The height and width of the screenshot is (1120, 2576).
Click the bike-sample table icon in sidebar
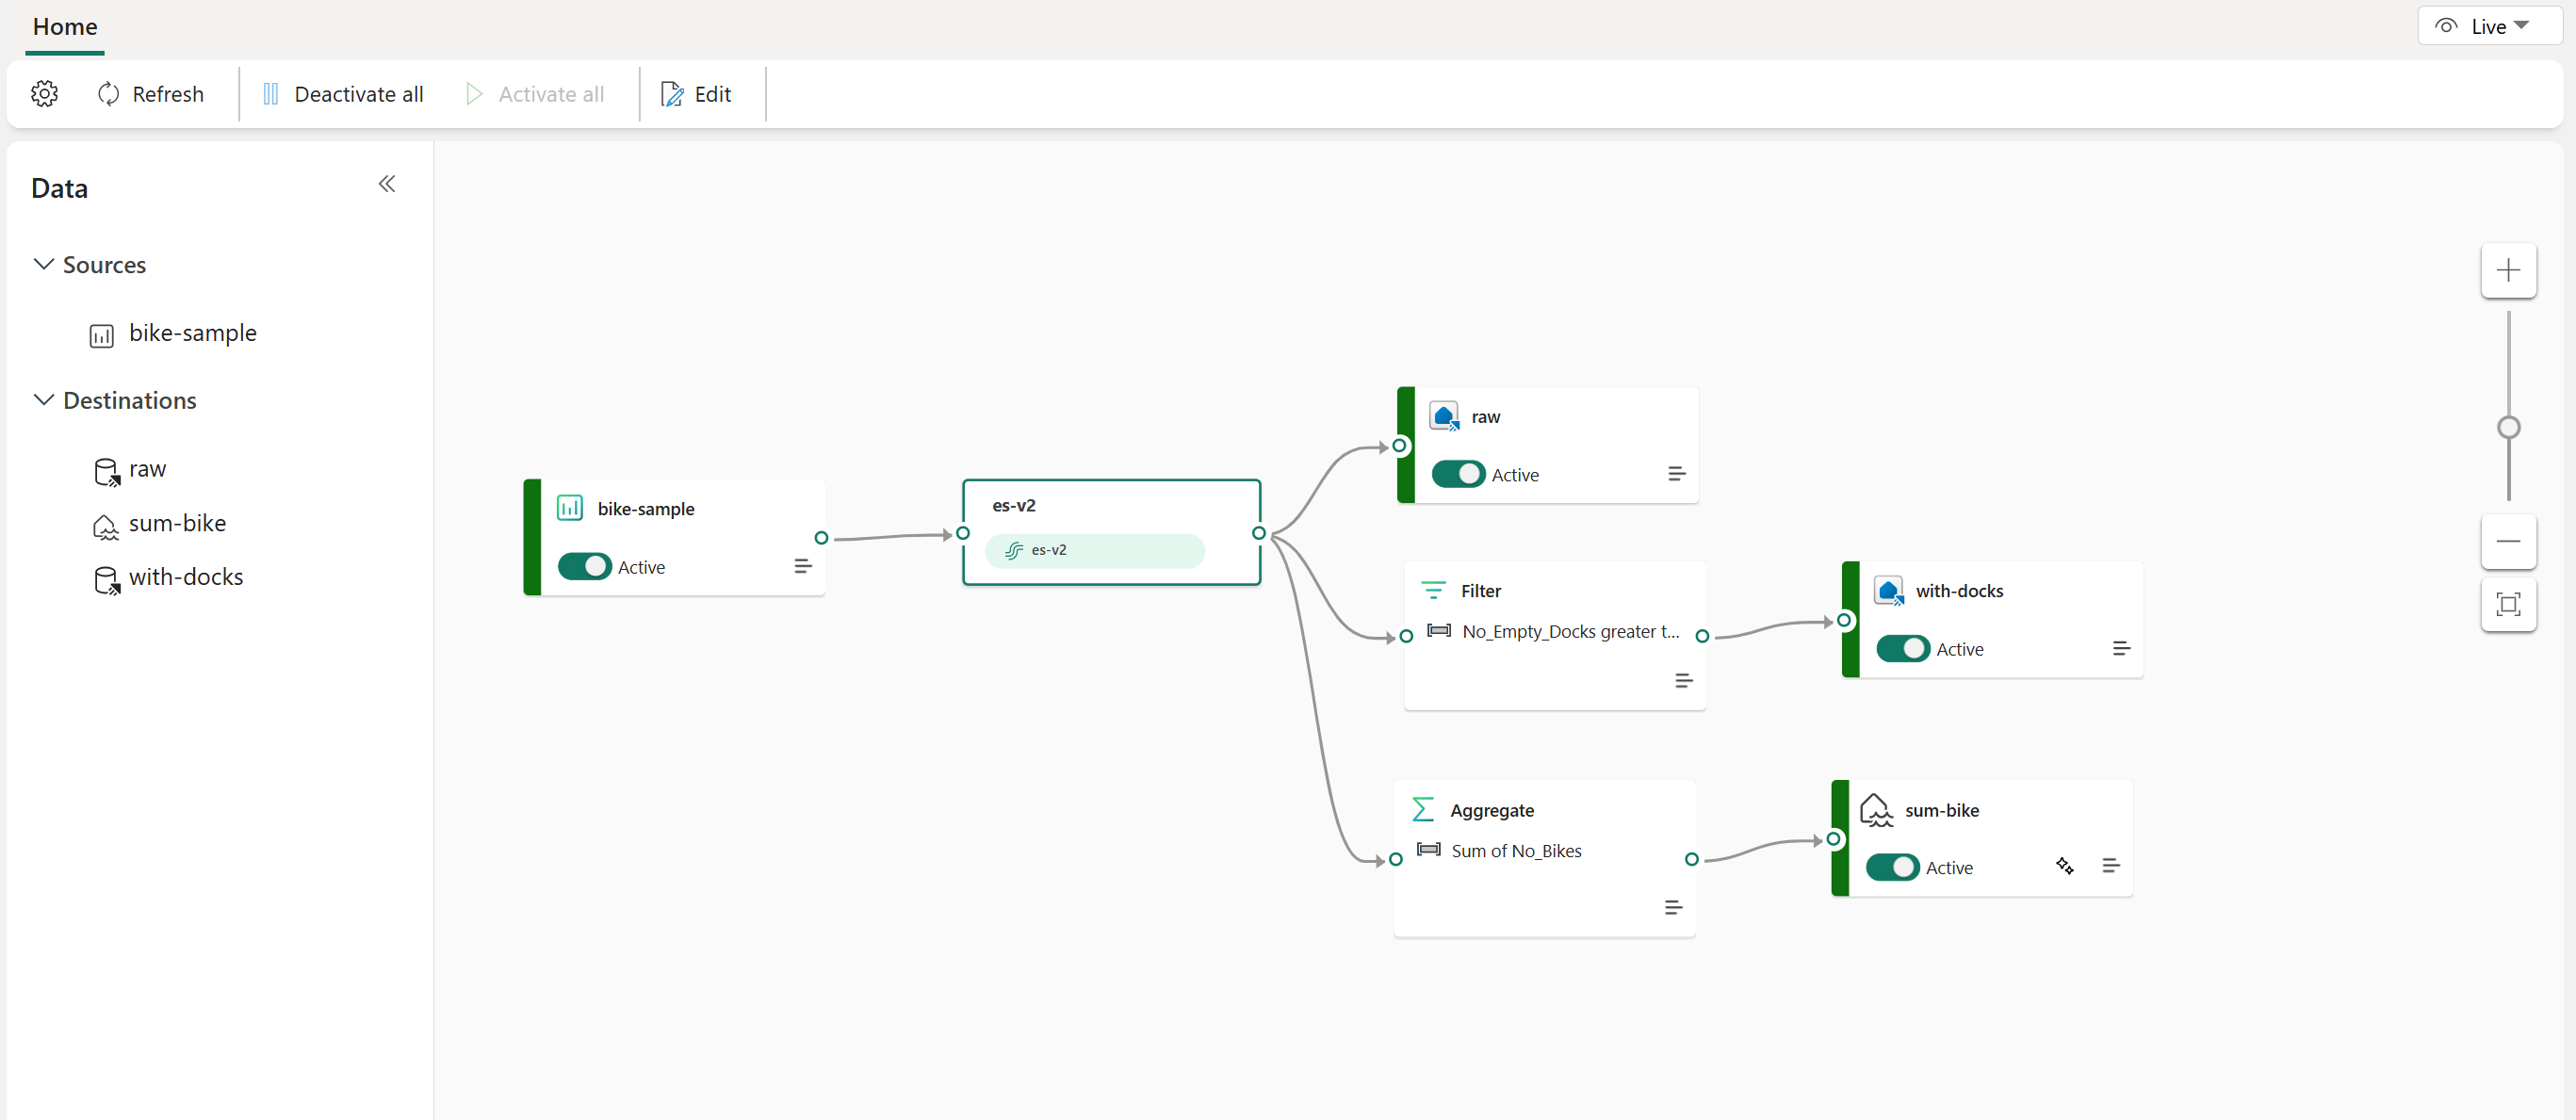(x=102, y=333)
